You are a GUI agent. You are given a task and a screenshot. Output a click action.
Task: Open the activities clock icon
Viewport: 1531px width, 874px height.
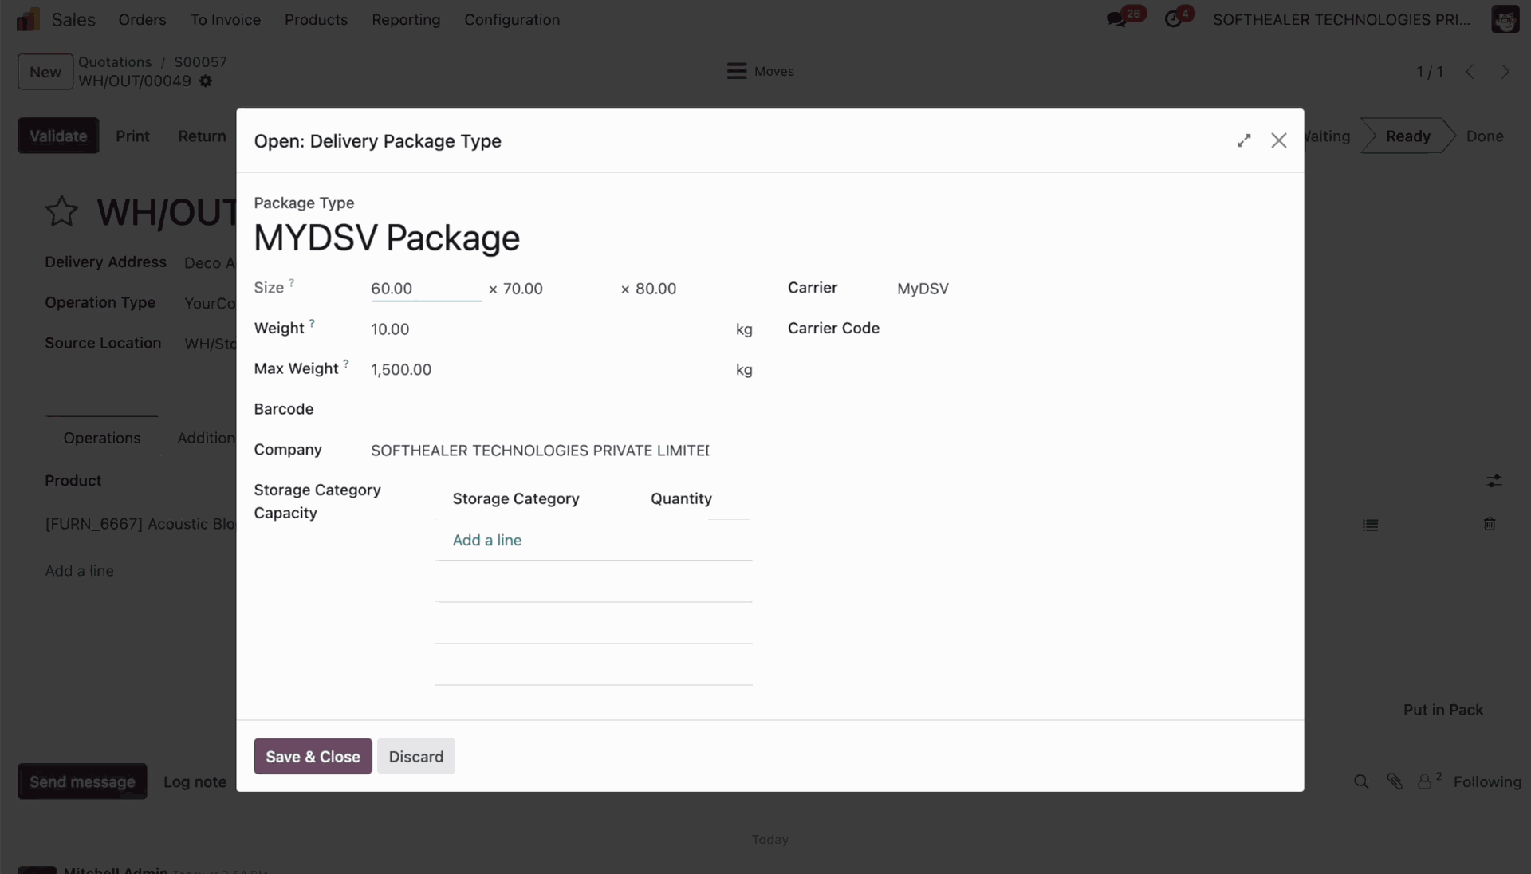pos(1173,19)
